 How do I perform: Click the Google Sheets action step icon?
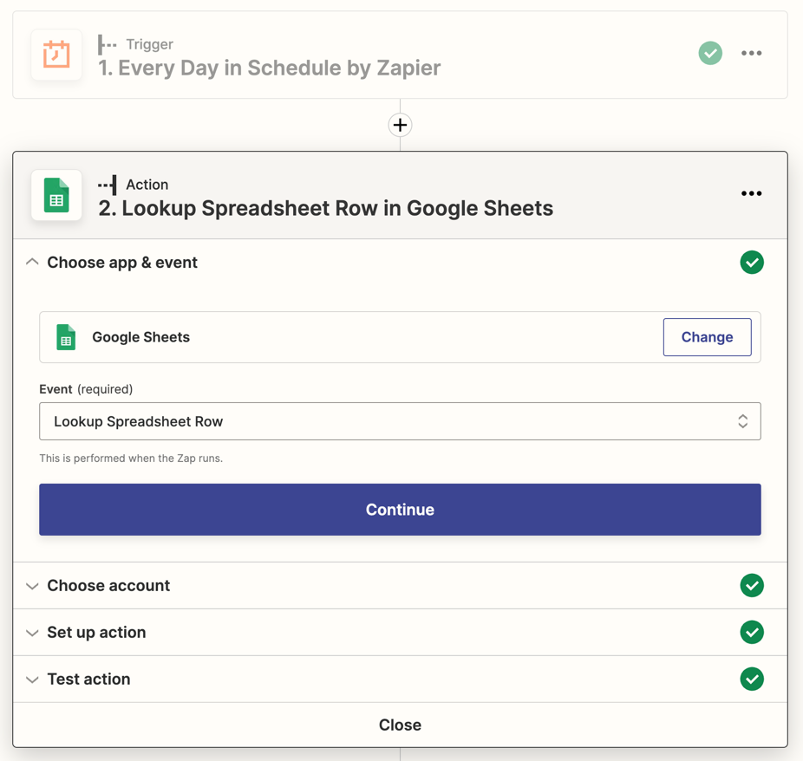56,195
